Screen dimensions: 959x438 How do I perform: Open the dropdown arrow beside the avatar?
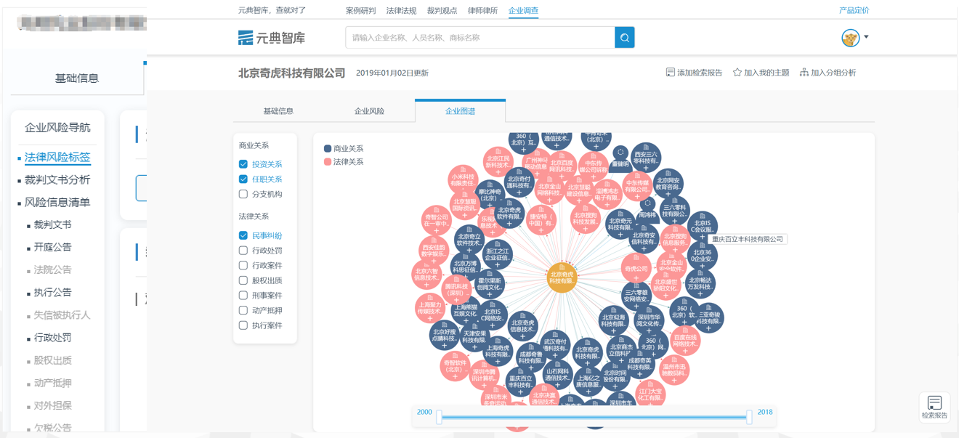coord(866,37)
